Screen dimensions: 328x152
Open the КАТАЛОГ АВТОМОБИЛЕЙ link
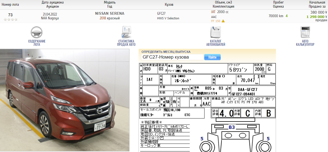pyautogui.click(x=216, y=43)
